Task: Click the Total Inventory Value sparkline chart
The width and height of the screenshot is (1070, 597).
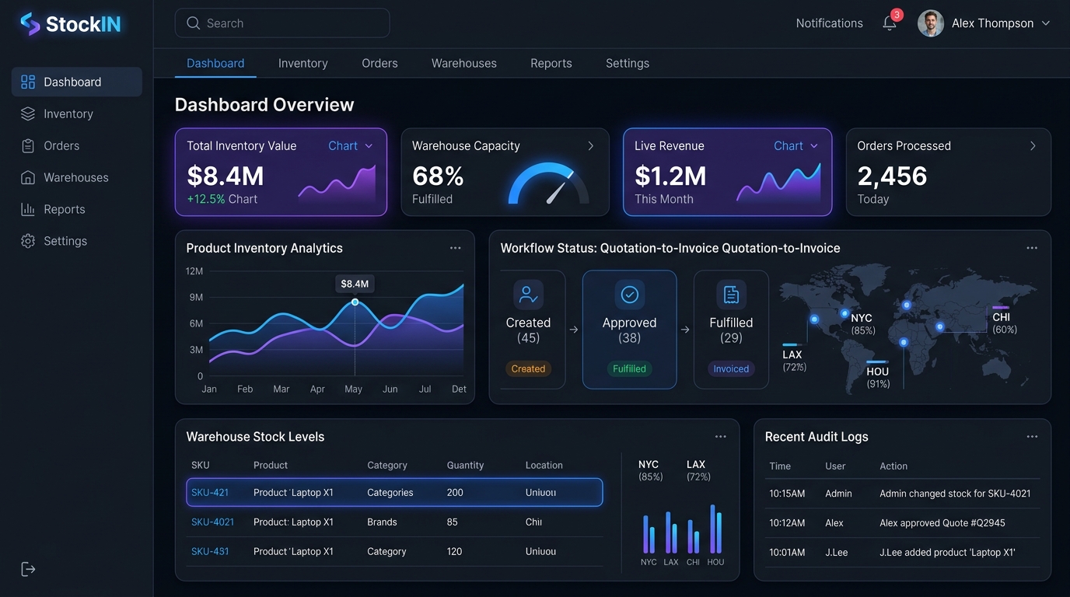Action: pyautogui.click(x=337, y=185)
